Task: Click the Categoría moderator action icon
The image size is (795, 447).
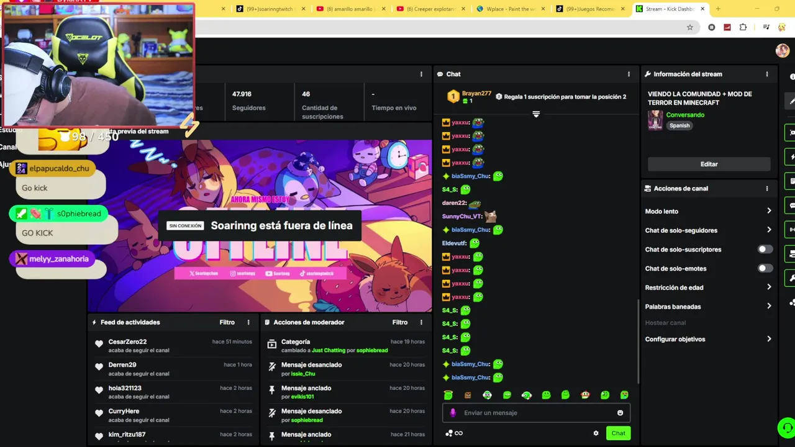Action: (271, 344)
